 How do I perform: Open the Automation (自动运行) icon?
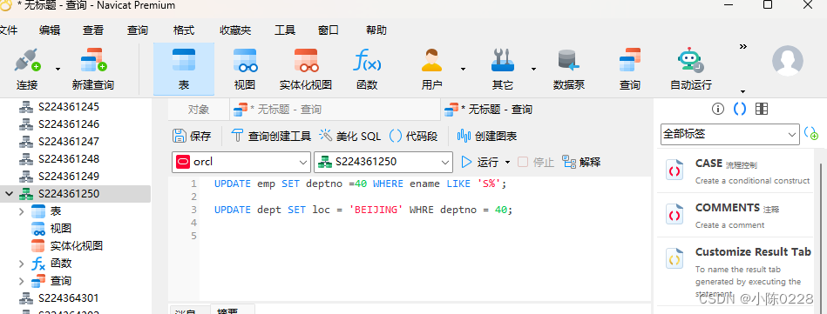(691, 69)
